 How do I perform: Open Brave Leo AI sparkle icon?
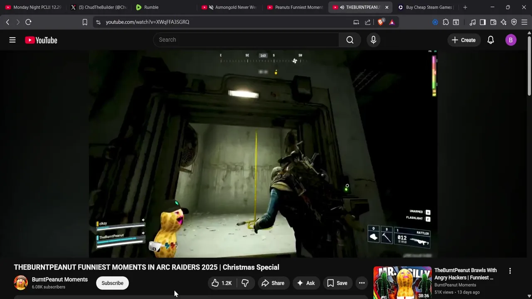tap(504, 22)
